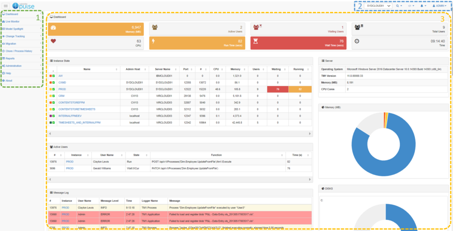Toggle the green checkbox beside AW instance

click(54, 76)
